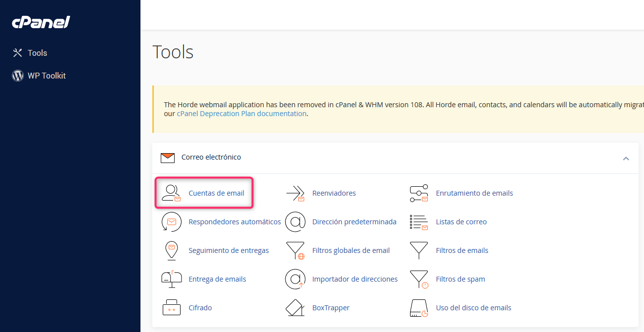
Task: Select the Respondedores automáticos icon
Action: coord(172,222)
